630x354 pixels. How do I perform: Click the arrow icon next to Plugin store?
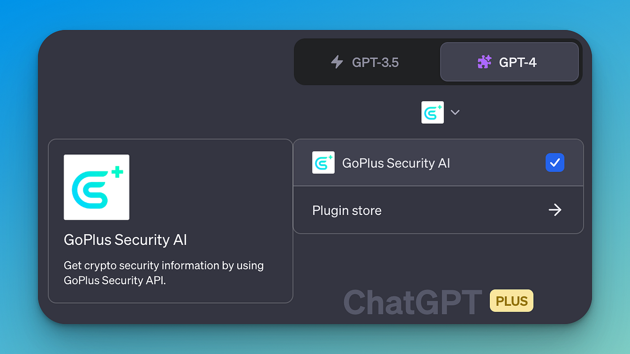[555, 210]
